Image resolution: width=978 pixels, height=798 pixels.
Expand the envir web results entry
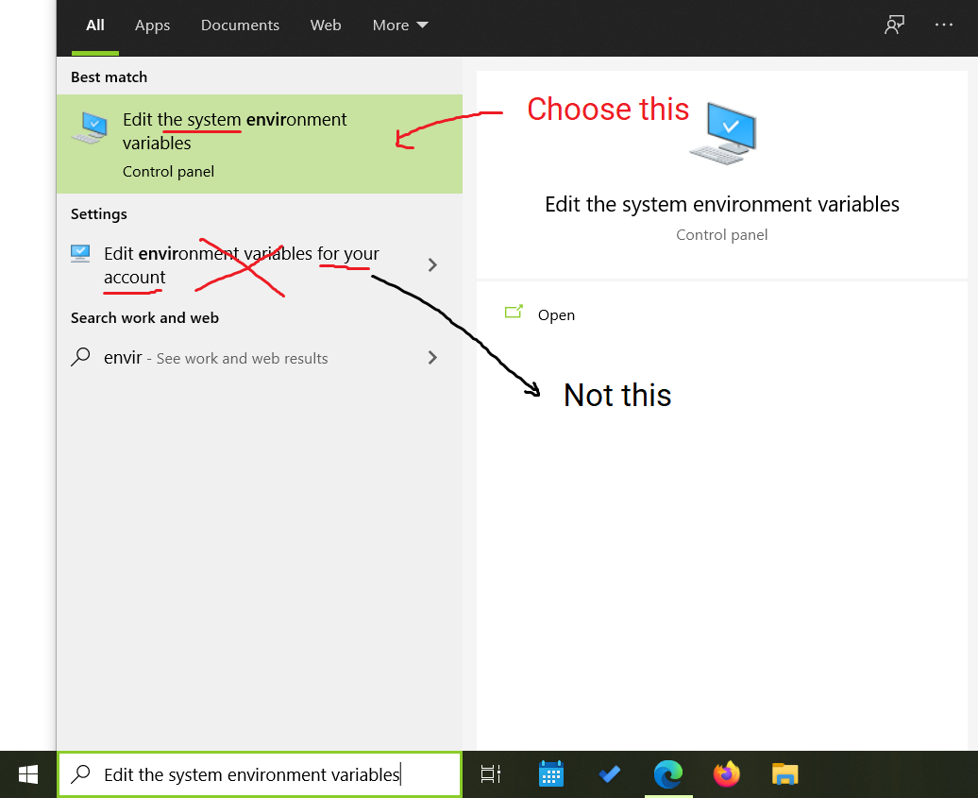432,358
